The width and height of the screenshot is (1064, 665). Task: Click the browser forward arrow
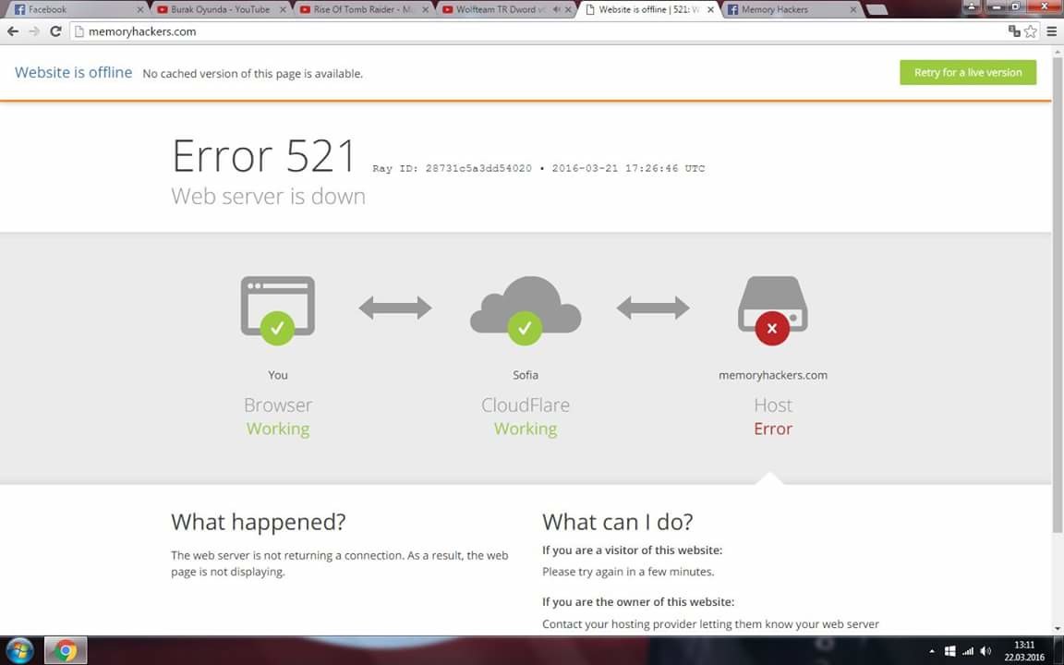(34, 31)
